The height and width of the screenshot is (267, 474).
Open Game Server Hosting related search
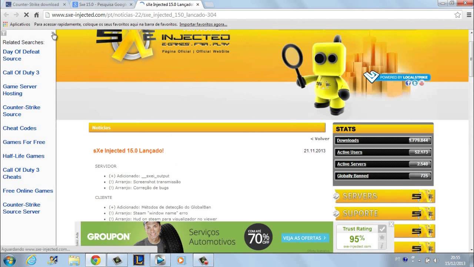(x=20, y=90)
